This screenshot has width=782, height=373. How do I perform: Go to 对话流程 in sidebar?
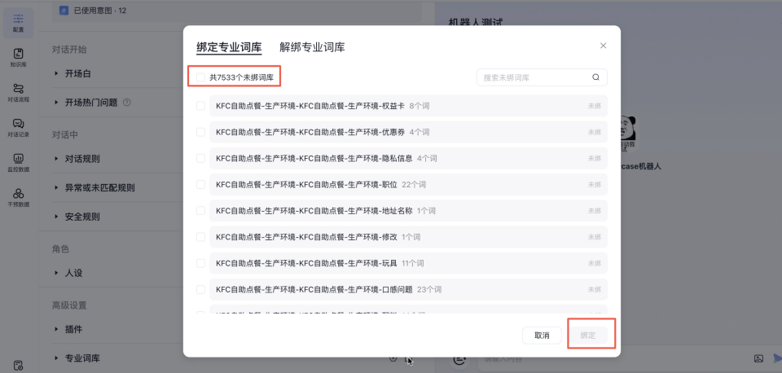click(x=18, y=93)
